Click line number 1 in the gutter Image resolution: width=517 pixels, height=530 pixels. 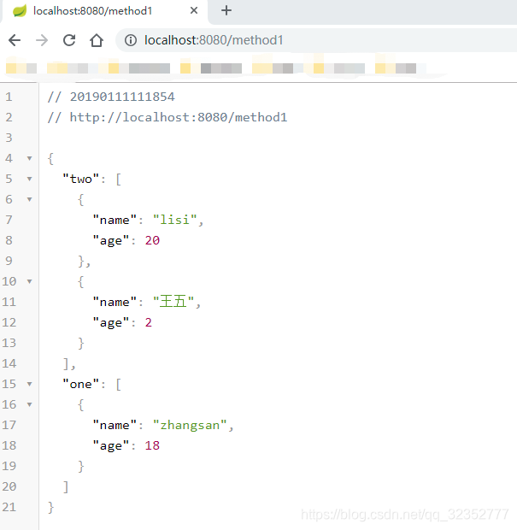click(9, 97)
